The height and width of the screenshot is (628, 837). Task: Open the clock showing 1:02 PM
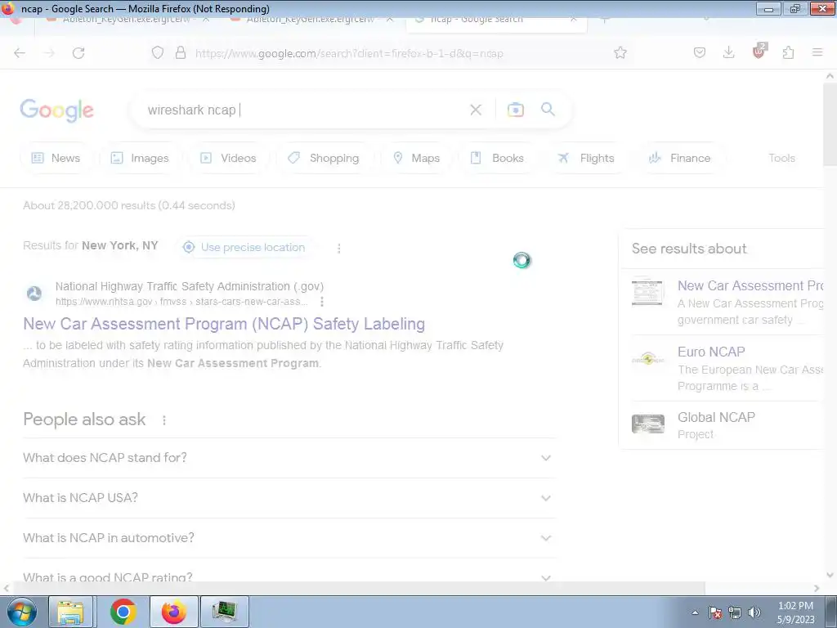click(x=795, y=612)
